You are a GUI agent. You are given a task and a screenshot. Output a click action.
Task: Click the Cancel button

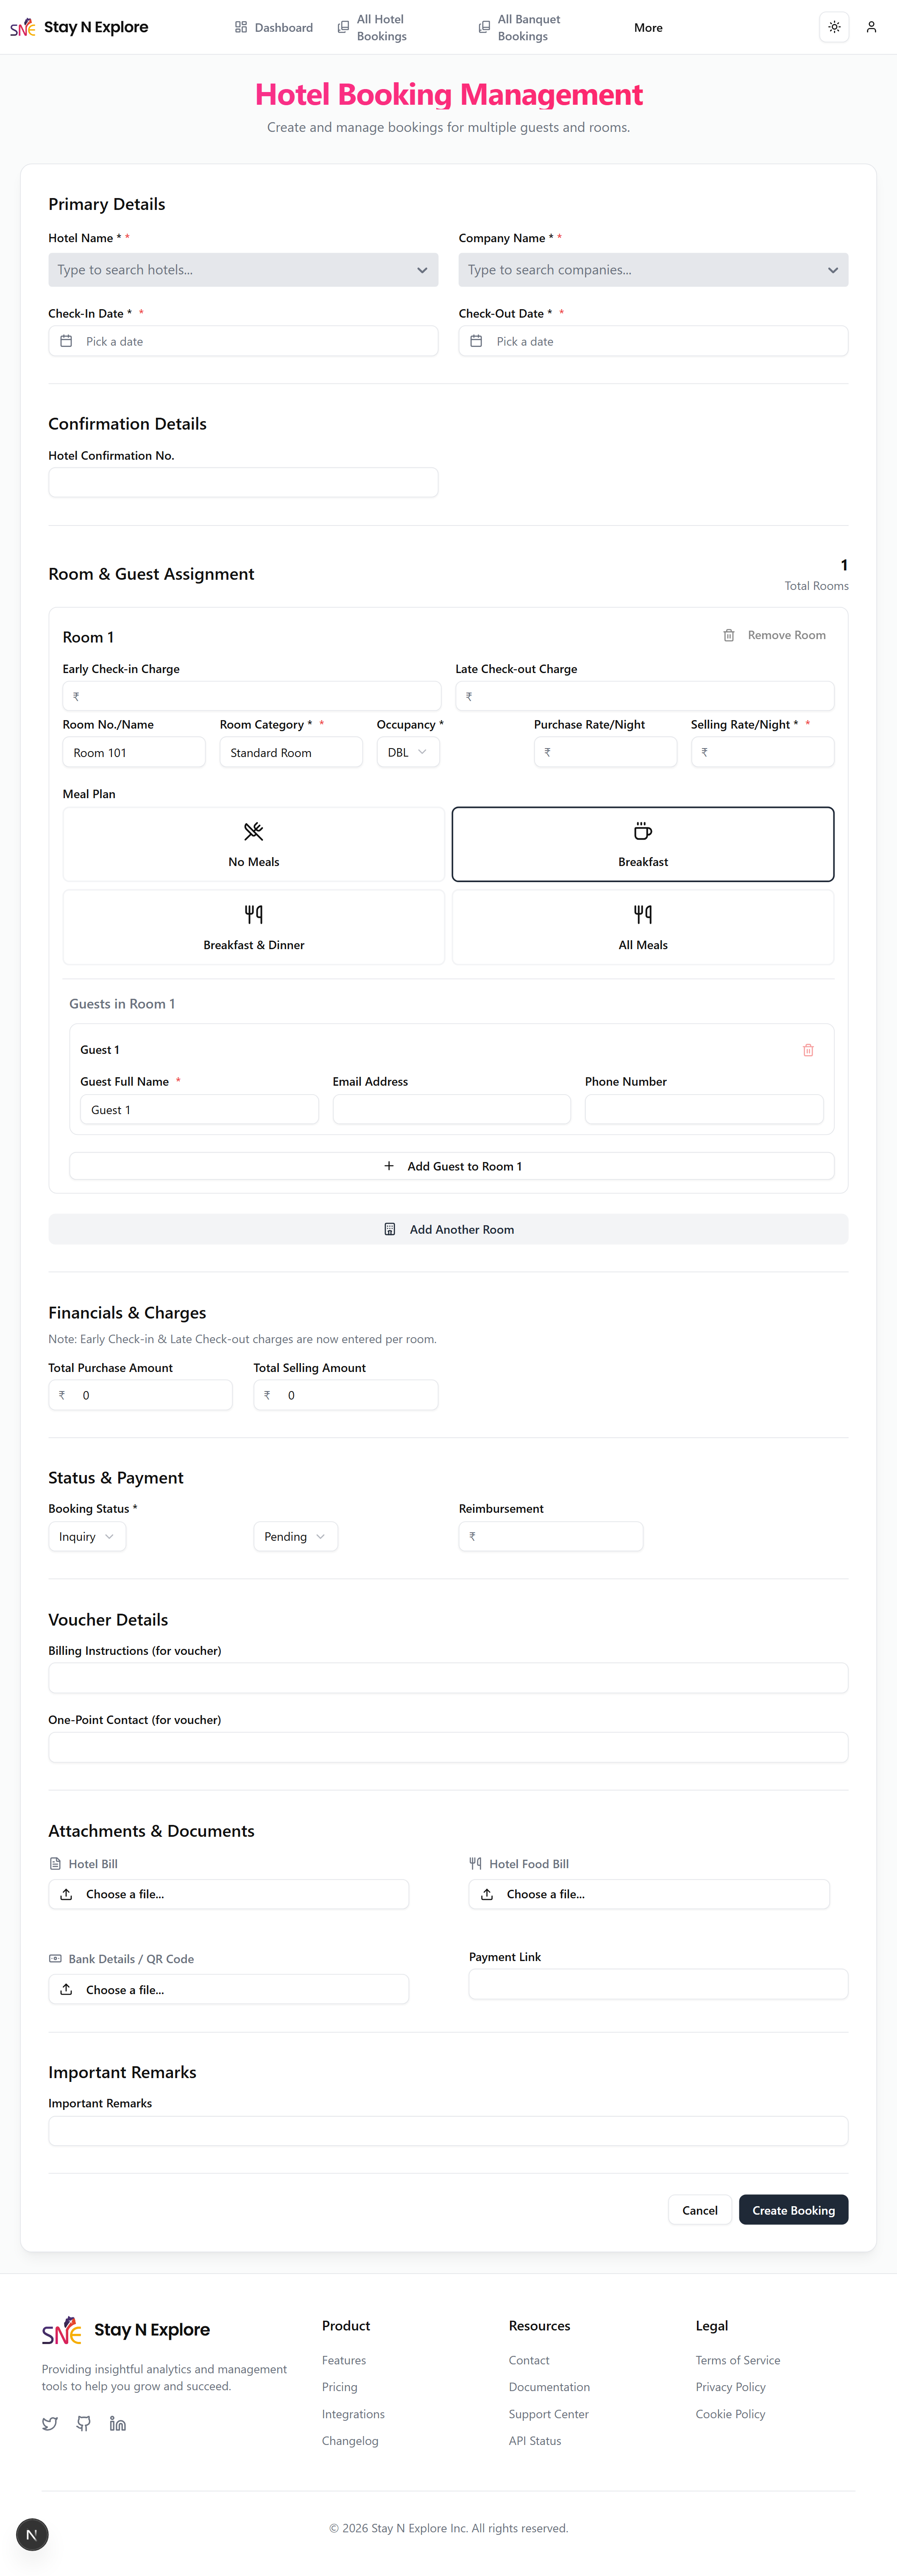pyautogui.click(x=700, y=2210)
